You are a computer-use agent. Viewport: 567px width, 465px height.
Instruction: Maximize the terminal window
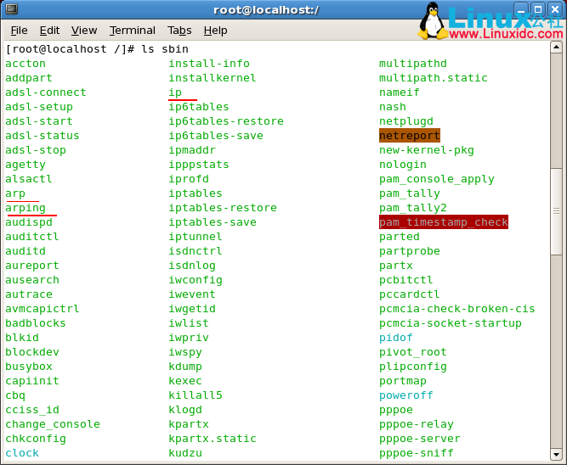click(538, 9)
